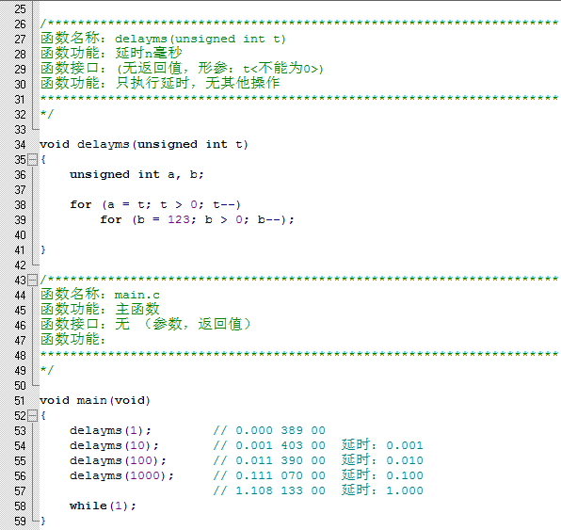Click the comment '无 (参数, 返回值)' on line 46
The height and width of the screenshot is (530, 561).
point(183,325)
